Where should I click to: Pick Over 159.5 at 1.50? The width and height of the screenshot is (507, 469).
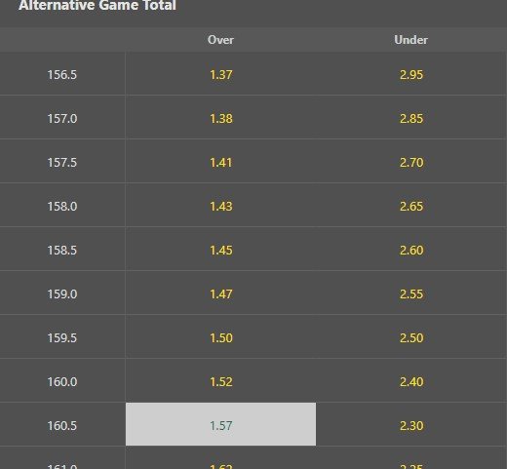point(220,337)
